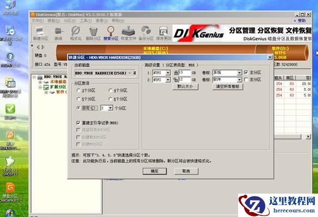Click the 软件(D:) partition bar segment
Screen dimensions: 318x217
tap(281, 52)
